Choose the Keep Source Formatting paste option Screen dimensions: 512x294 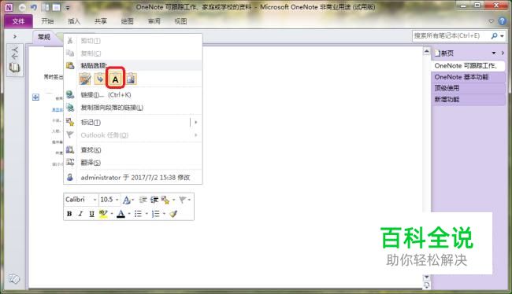(85, 79)
